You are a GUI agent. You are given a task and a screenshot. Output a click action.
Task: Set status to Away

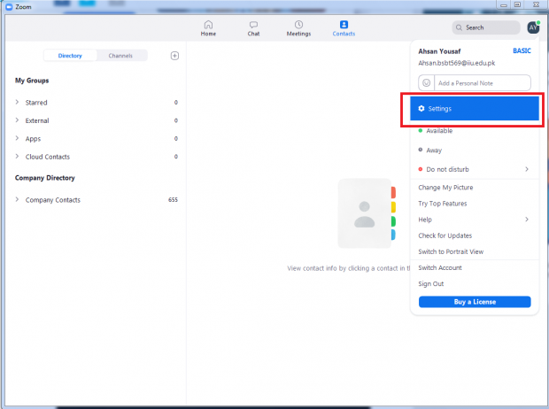[x=475, y=150]
